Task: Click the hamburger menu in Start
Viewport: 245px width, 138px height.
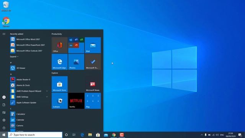Action: click(x=4, y=34)
